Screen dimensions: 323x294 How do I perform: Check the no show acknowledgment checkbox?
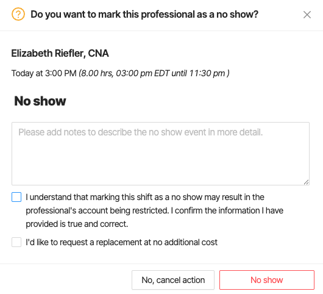pos(16,197)
